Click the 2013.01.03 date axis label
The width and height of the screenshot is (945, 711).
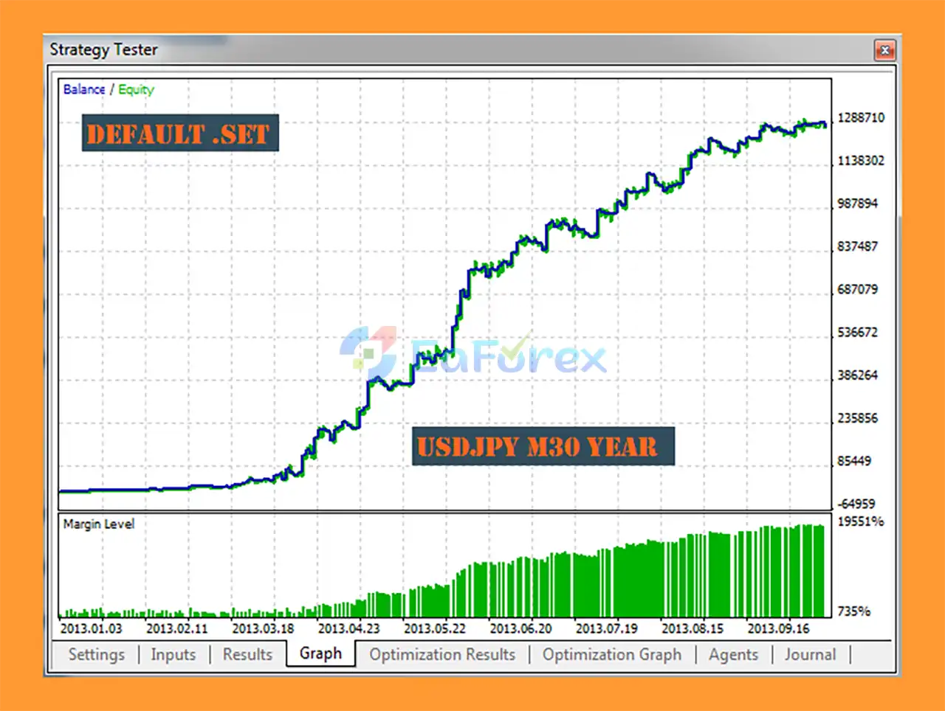92,628
